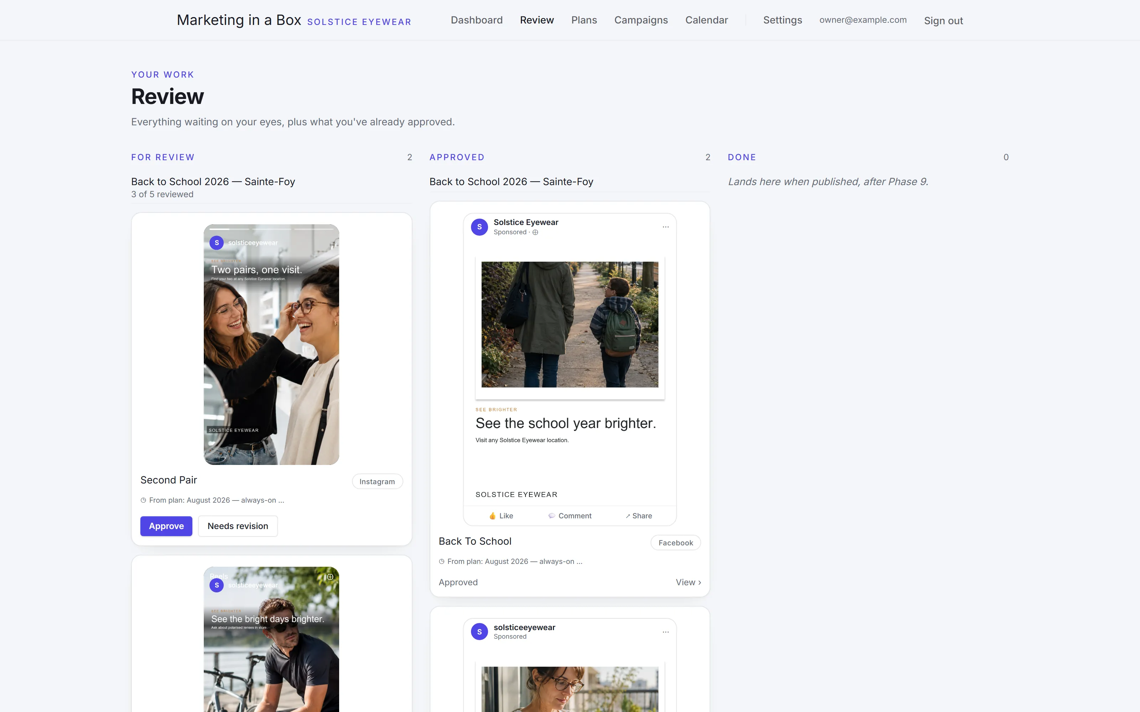Open the See the bright days brighter preview
This screenshot has height=712, width=1140.
click(271, 639)
